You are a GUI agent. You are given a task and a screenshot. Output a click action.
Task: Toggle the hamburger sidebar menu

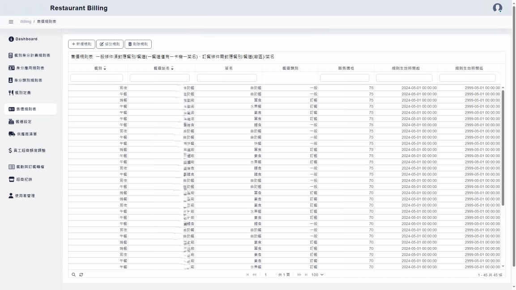point(11,22)
